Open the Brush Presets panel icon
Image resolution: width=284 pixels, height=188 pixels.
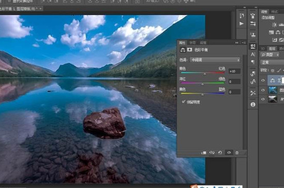click(x=253, y=16)
